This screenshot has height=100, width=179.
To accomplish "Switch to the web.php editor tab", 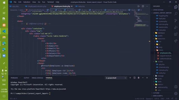I will pos(80,6).
